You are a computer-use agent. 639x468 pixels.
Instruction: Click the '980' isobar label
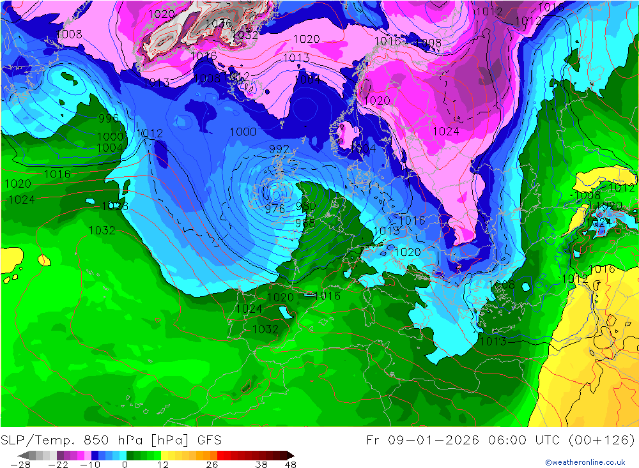tap(305, 206)
